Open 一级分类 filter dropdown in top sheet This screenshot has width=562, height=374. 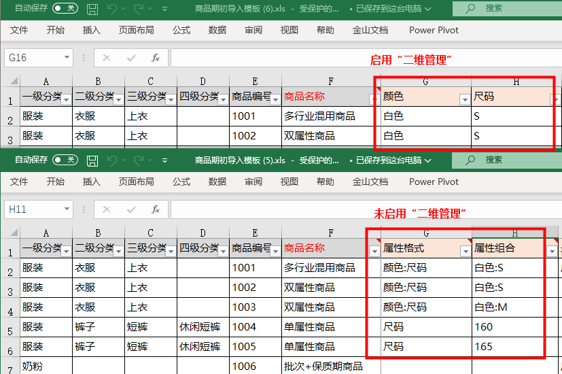click(x=67, y=100)
